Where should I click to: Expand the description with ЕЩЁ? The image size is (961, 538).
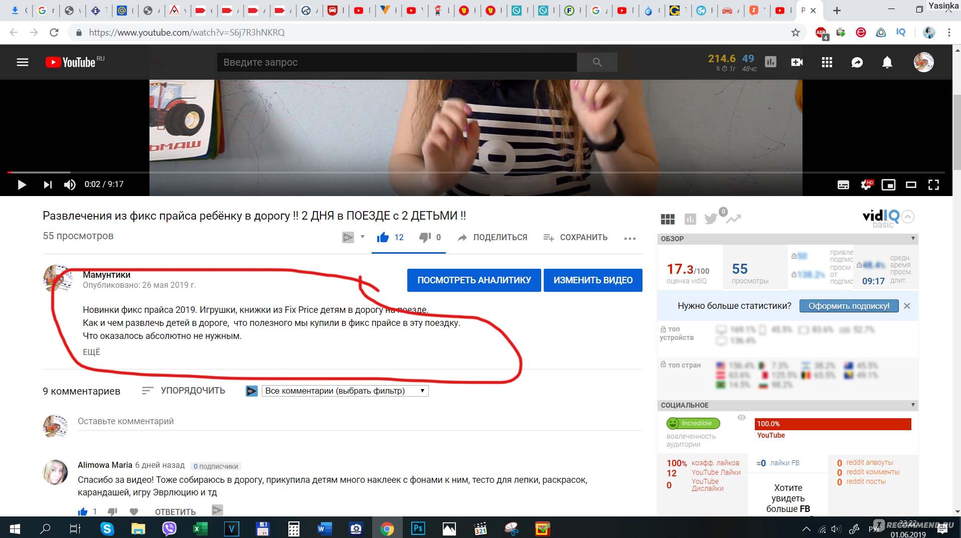click(91, 352)
